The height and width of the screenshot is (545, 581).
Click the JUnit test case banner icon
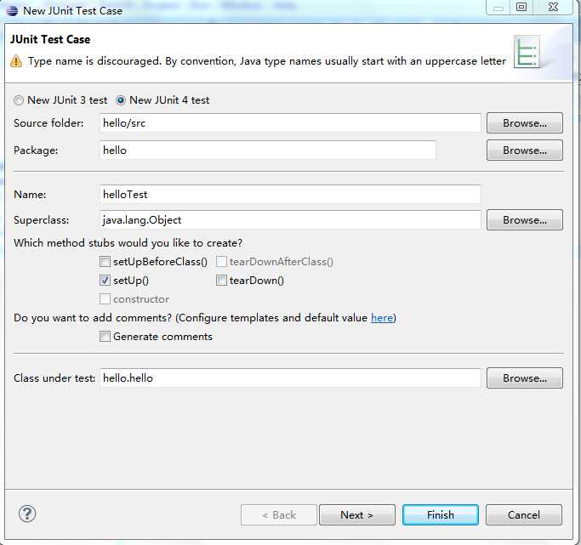coord(527,52)
